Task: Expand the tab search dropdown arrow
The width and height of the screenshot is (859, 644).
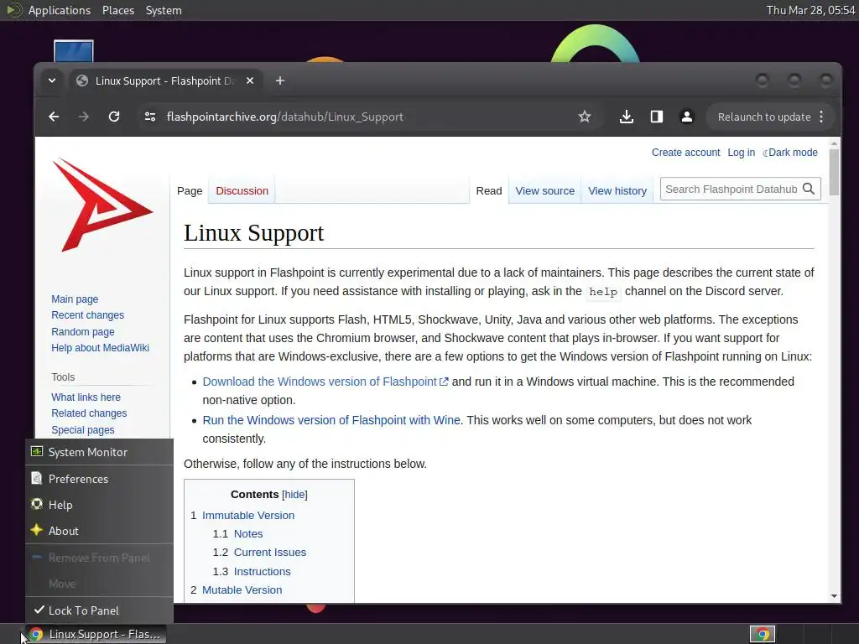Action: tap(51, 80)
